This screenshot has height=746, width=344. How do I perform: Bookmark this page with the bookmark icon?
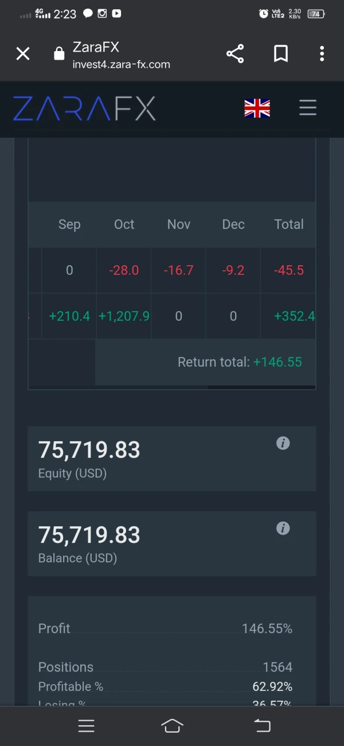click(x=280, y=54)
